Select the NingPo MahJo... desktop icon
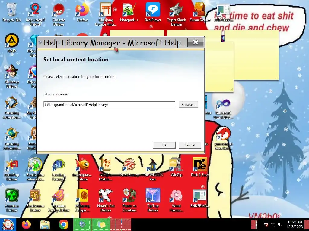 click(x=106, y=169)
